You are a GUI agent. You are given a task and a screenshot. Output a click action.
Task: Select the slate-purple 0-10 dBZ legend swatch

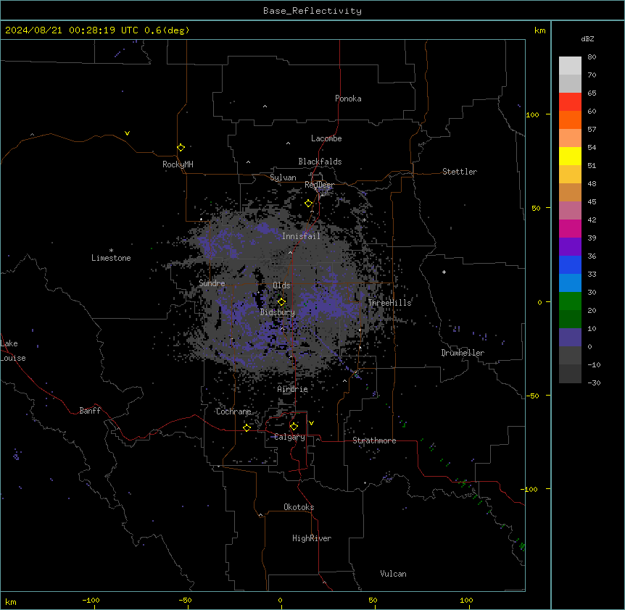point(570,338)
